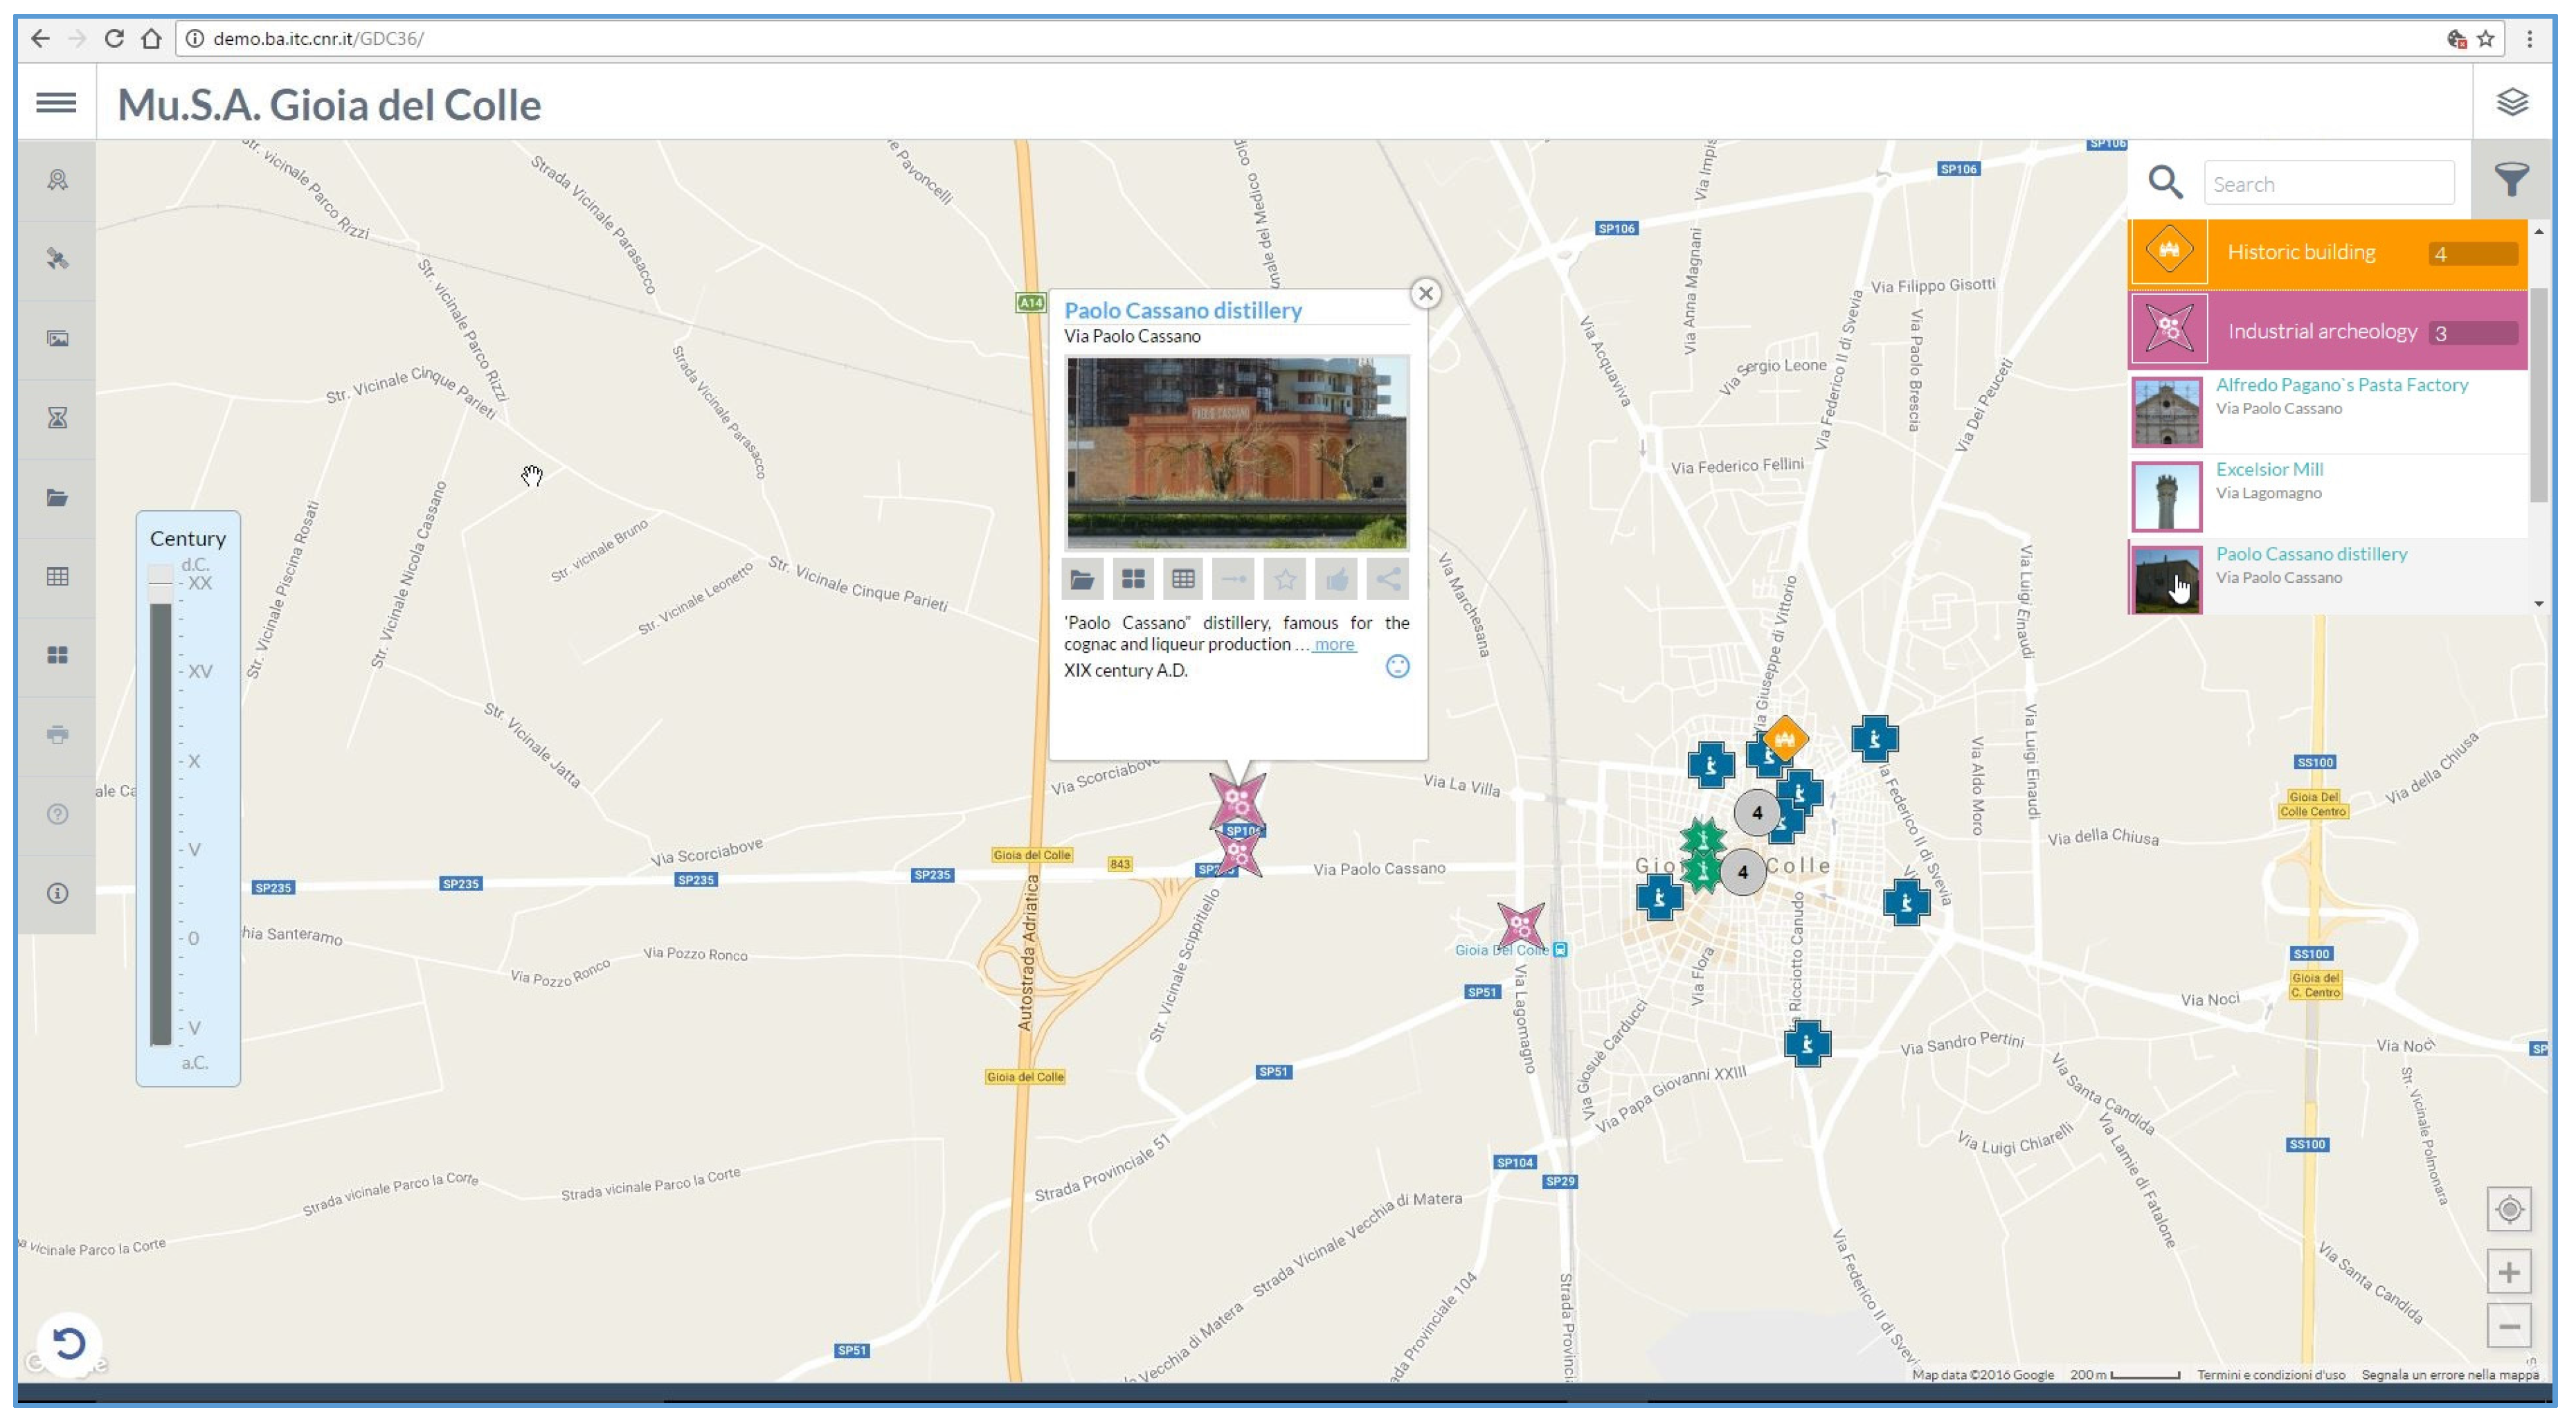
Task: Reset view with circular arrow button
Action: click(69, 1343)
